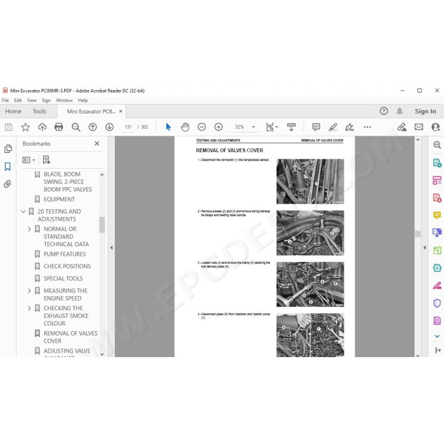Image resolution: width=444 pixels, height=444 pixels.
Task: Open the Help menu
Action: pos(83,100)
